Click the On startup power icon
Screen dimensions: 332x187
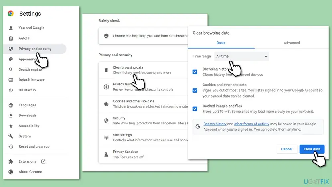pyautogui.click(x=11, y=90)
